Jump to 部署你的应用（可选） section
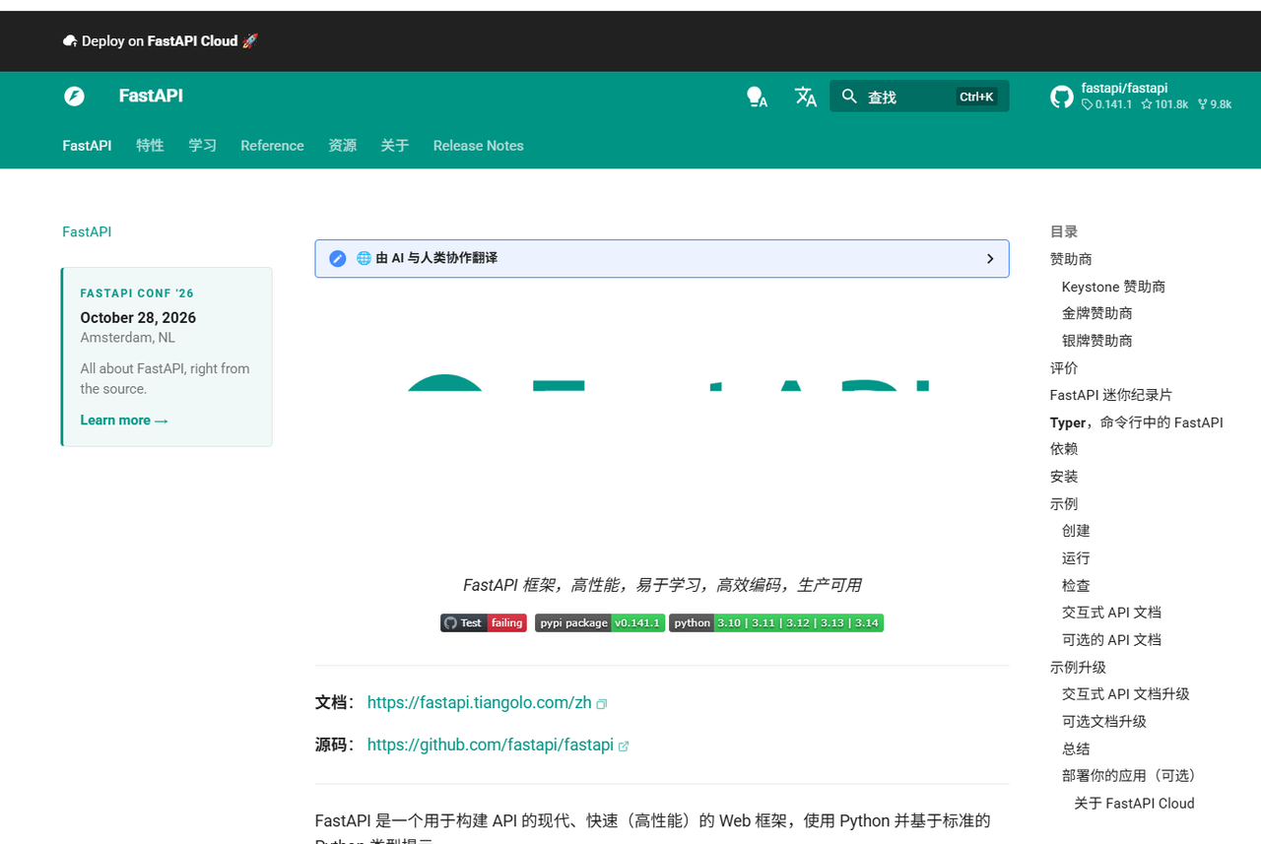This screenshot has height=844, width=1261. click(1133, 776)
